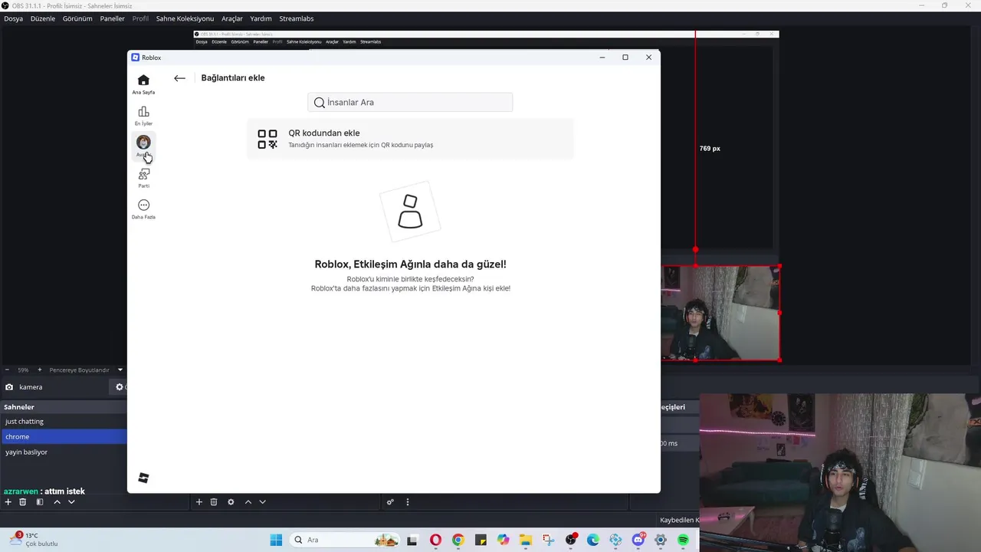
Task: Move source down in sources toolbar
Action: [x=262, y=502]
